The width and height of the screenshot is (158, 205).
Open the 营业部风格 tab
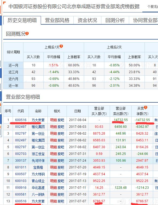coord(57,20)
